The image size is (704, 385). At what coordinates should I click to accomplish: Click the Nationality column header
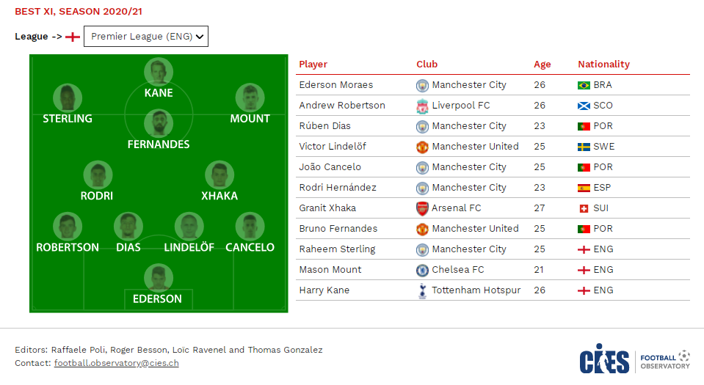[x=603, y=65]
